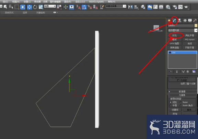Click Make Unique icon
This screenshot has height=139, width=198.
tap(183, 72)
